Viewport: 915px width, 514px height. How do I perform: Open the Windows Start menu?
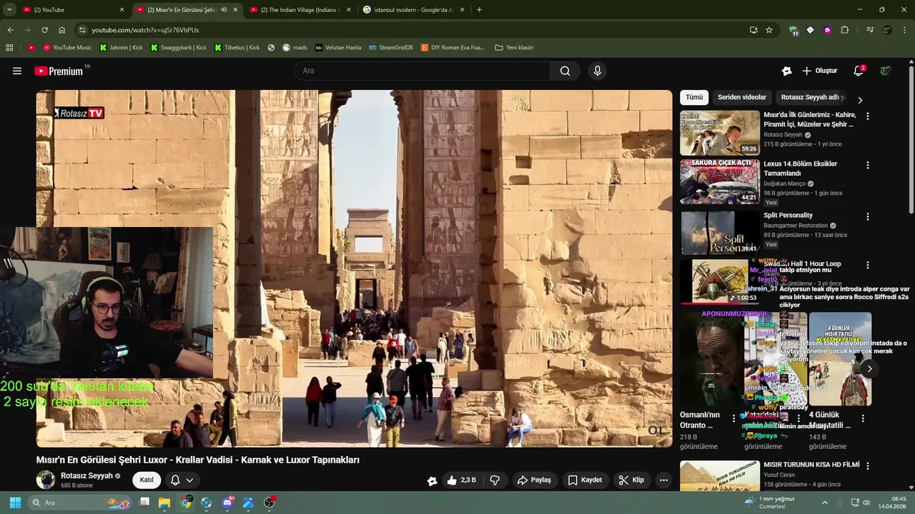(x=15, y=503)
